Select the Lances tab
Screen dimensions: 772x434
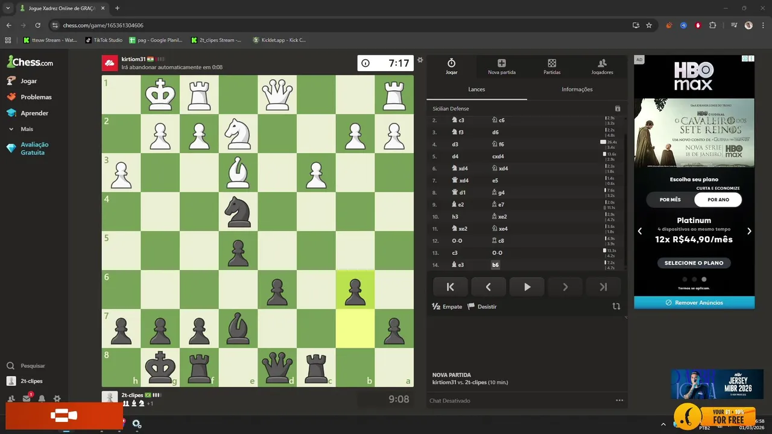476,89
